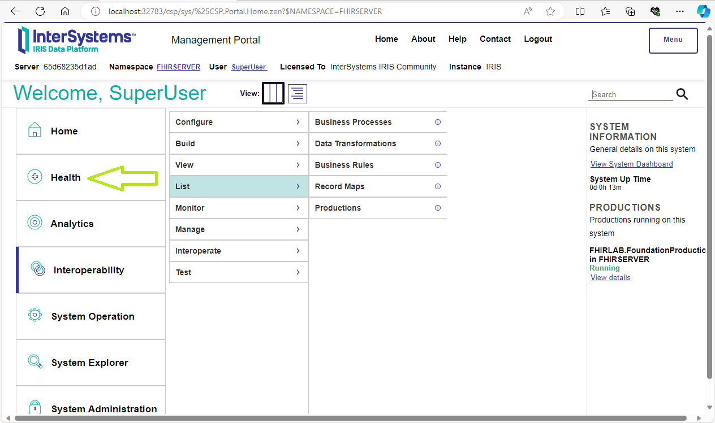Click the Analytics target icon

[x=35, y=223]
